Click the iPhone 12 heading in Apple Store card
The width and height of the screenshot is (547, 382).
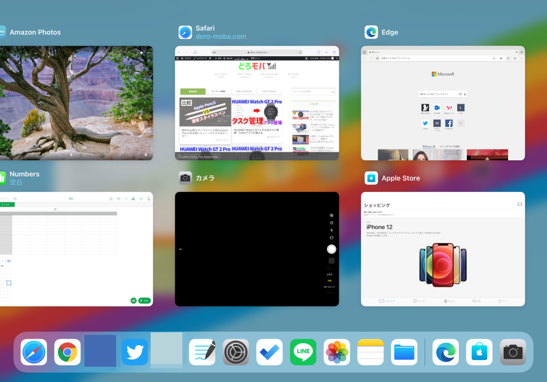[x=379, y=227]
